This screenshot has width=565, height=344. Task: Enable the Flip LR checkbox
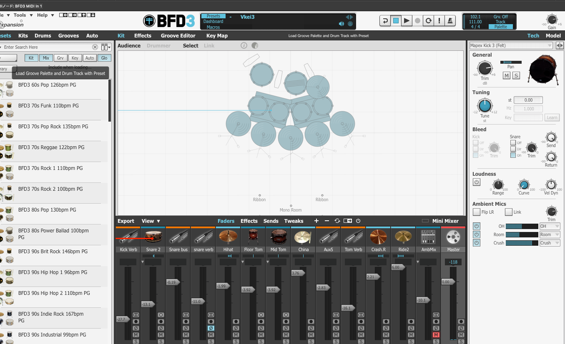pos(477,212)
